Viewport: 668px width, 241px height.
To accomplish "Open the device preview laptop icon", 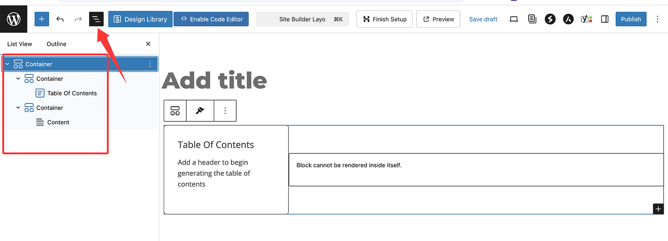I will pos(514,19).
